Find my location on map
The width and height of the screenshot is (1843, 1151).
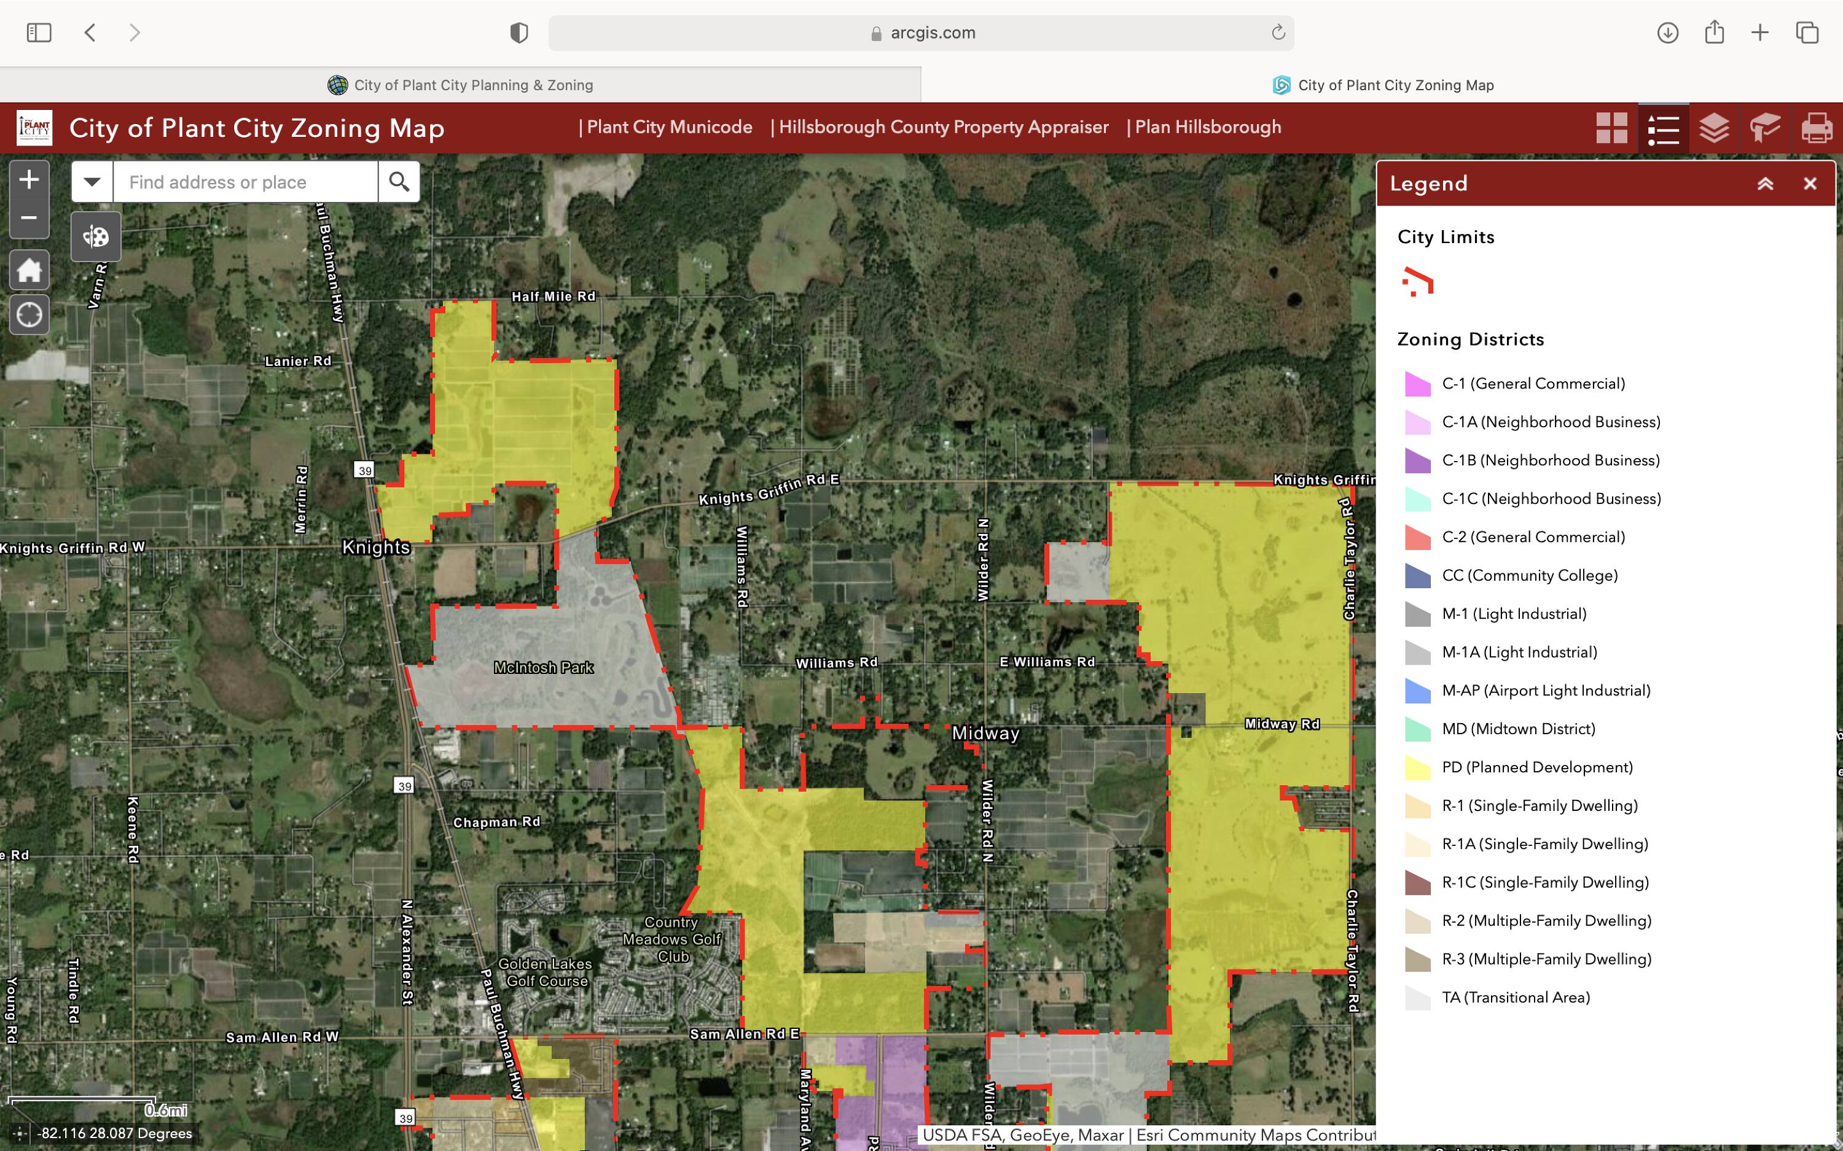point(29,314)
